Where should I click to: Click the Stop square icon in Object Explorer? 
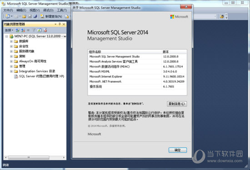28,30
